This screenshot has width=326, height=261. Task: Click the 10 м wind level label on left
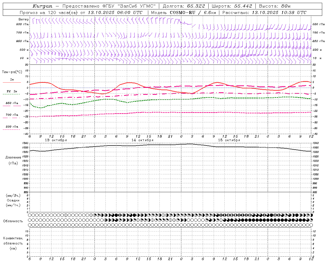point(25,58)
